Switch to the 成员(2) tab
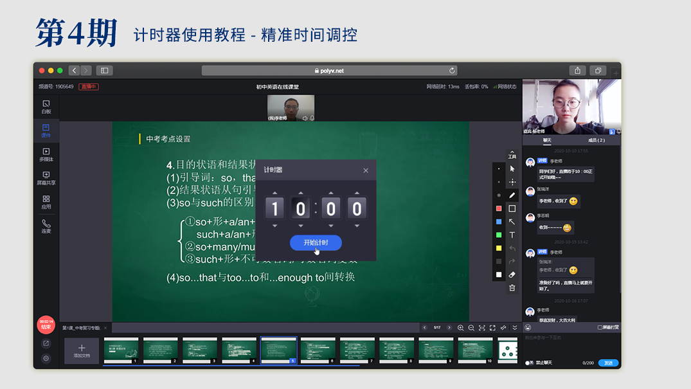This screenshot has height=389, width=691. (596, 140)
